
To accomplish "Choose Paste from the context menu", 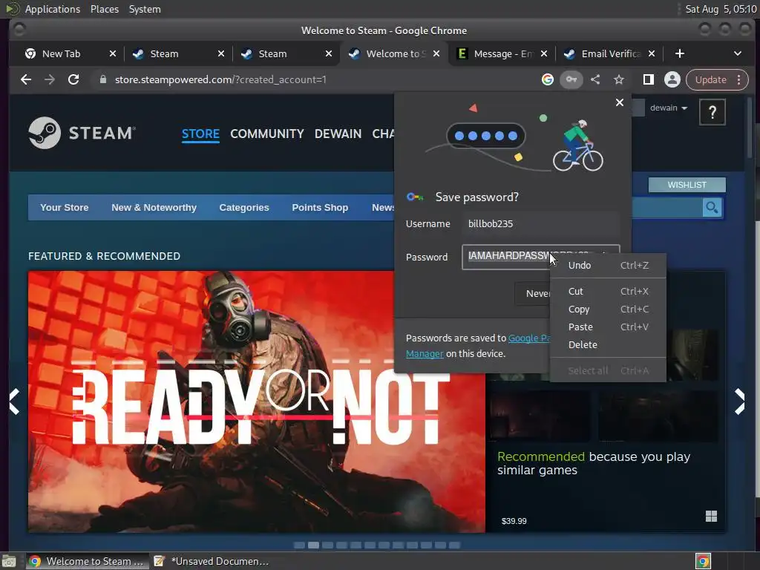I will (x=608, y=327).
